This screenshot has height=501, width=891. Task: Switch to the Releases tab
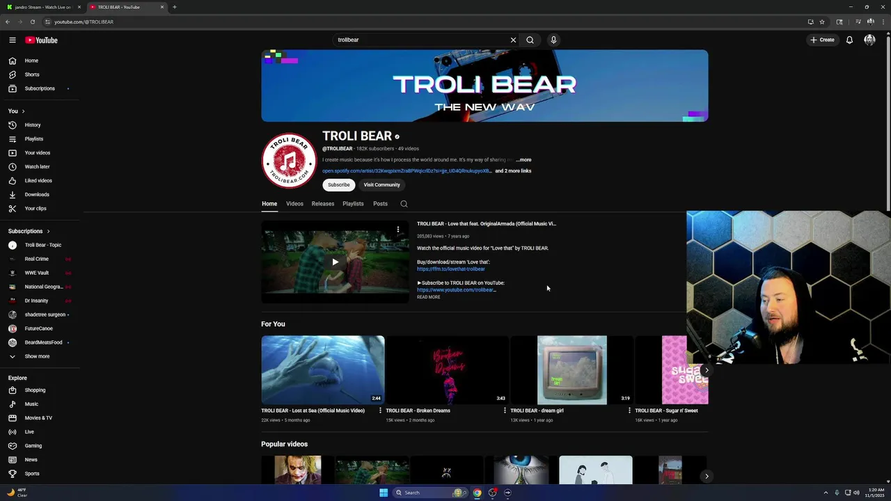click(323, 204)
